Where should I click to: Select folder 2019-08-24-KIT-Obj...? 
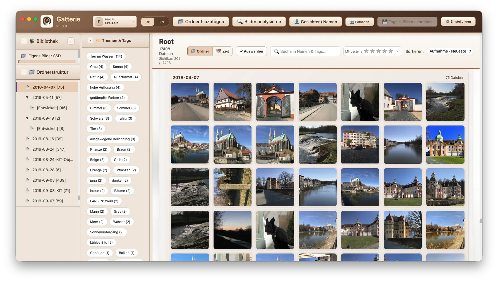(47, 160)
